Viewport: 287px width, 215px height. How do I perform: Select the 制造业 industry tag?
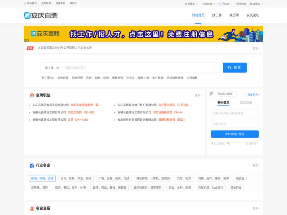click(240, 178)
